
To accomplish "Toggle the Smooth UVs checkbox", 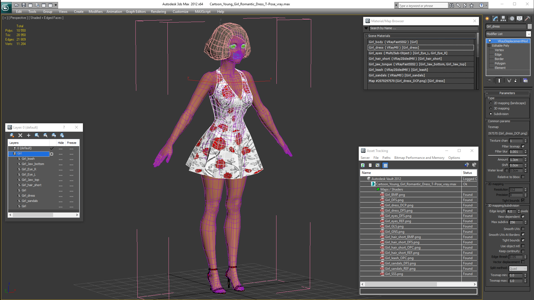I will (x=523, y=229).
